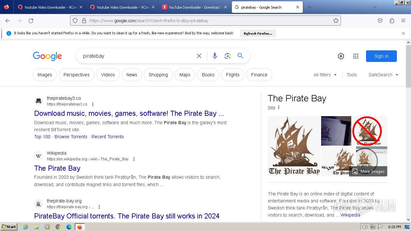
Task: Submit search with the magnifier icon
Action: point(240,56)
